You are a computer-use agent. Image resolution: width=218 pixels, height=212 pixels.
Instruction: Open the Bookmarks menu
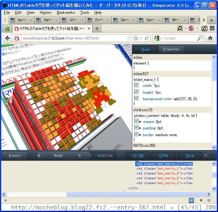[x=66, y=13]
